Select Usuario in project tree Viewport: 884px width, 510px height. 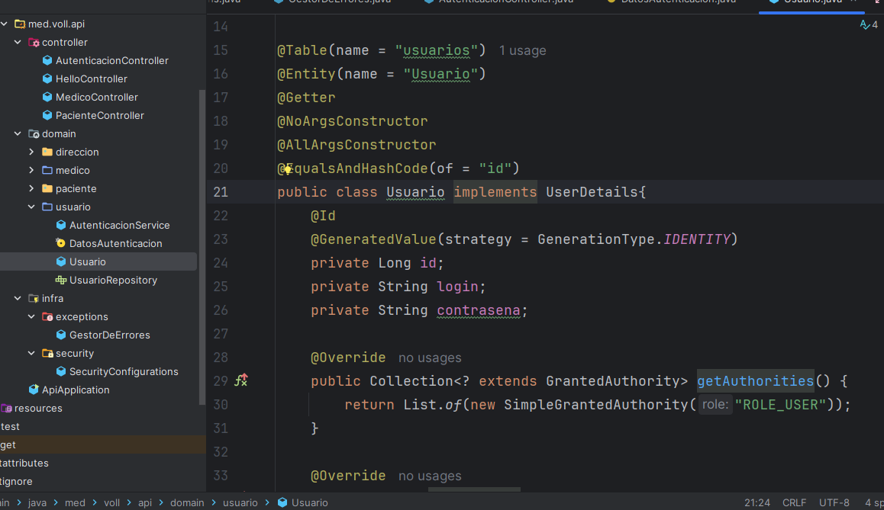click(87, 261)
